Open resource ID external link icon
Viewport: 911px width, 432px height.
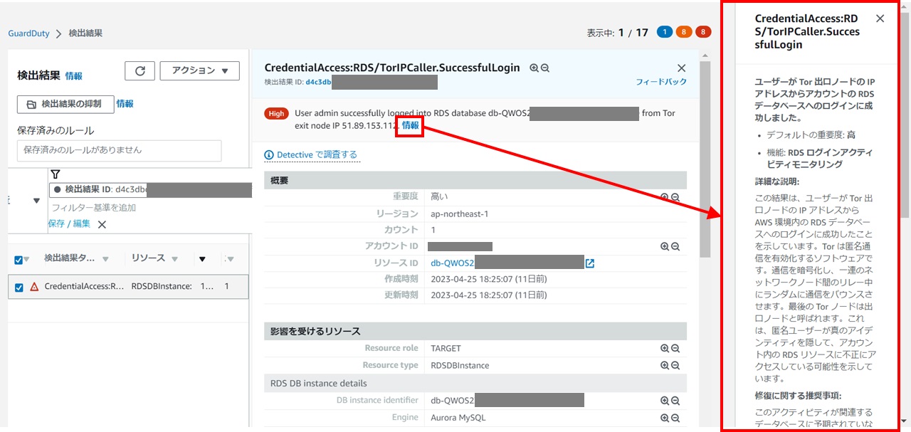[589, 263]
